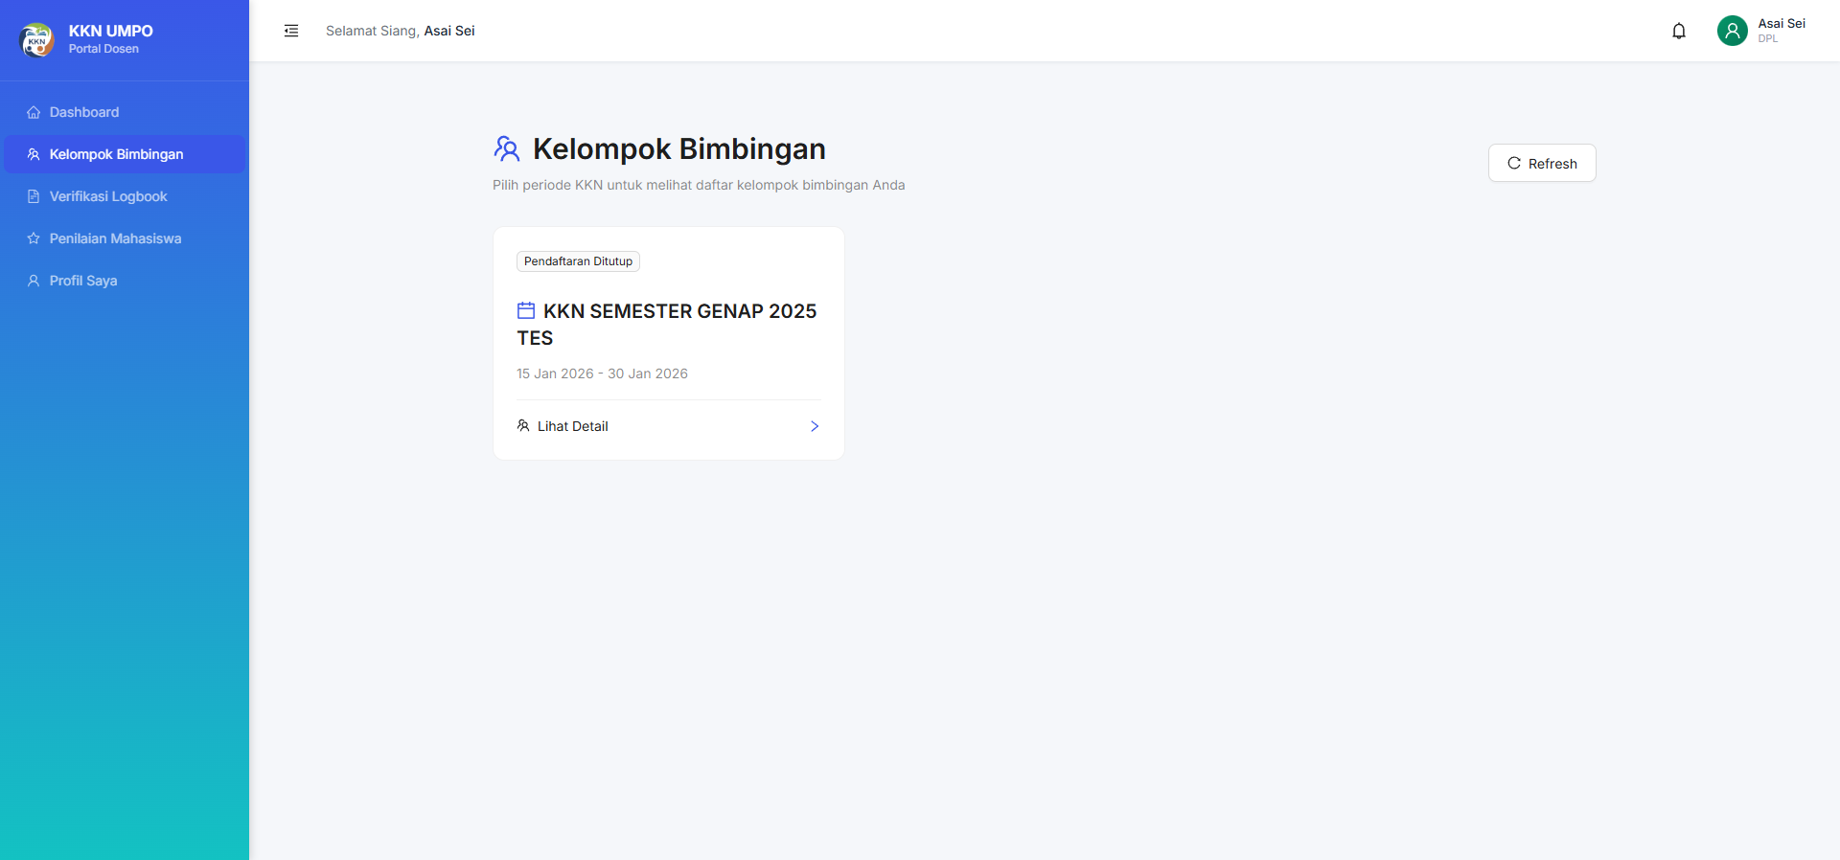This screenshot has height=860, width=1840.
Task: Click the date range 15 Jan 2026 - 30 Jan 2026
Action: [602, 373]
